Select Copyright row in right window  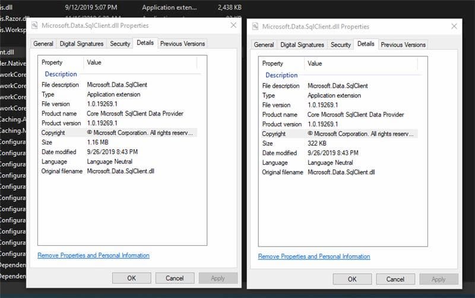click(339, 134)
